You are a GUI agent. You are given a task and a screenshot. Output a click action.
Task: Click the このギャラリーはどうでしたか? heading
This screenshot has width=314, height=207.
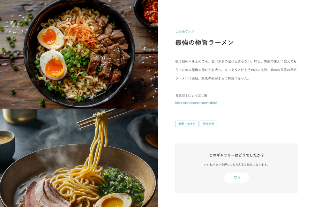237,155
